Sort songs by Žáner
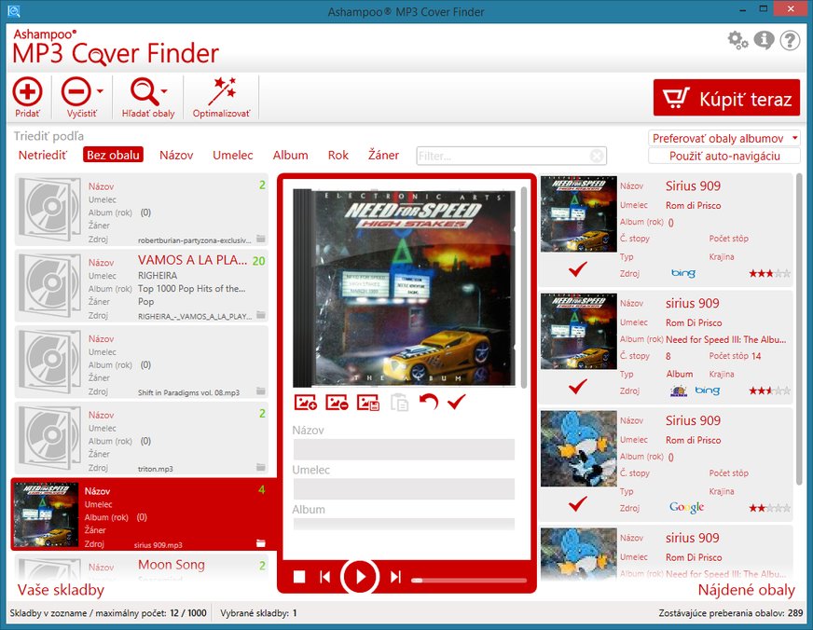This screenshot has height=630, width=813. coord(383,155)
